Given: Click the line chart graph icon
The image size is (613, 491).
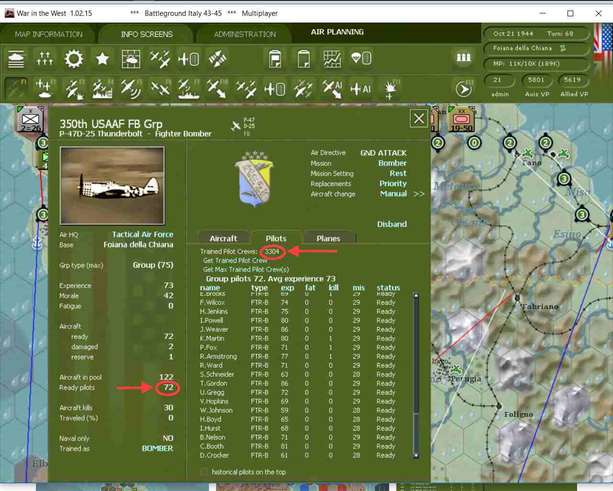Looking at the screenshot, I should click(x=332, y=58).
